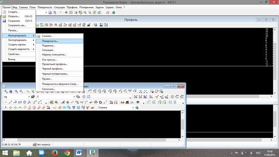Click the rotate circular arrow tool
The width and height of the screenshot is (279, 157).
click(100, 103)
